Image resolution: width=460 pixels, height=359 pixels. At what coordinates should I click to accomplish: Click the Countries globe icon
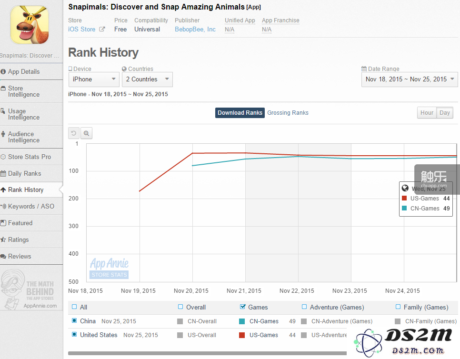[124, 69]
